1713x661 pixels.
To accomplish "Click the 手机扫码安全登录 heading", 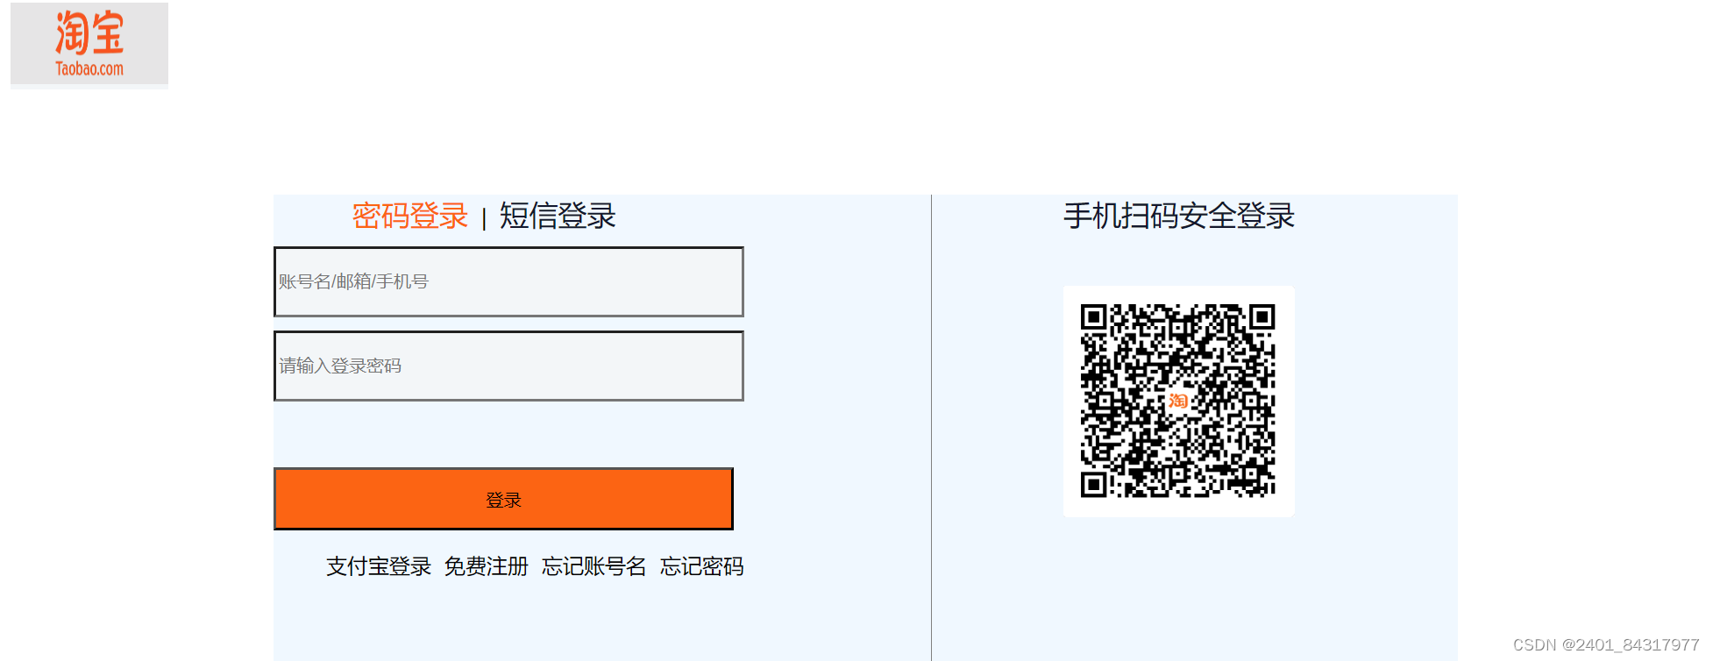I will pyautogui.click(x=1179, y=216).
